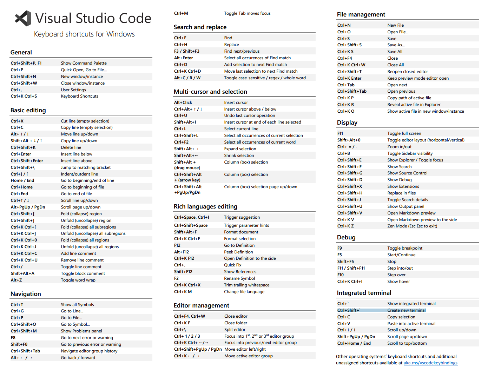488x377 pixels.
Task: Click the highlighted Create new terminal entry
Action: pyautogui.click(x=406, y=310)
